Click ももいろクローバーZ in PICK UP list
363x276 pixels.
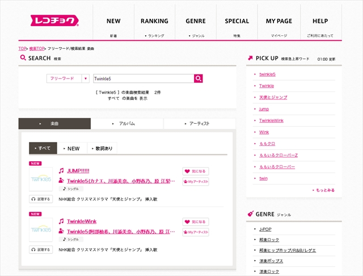[x=278, y=155]
